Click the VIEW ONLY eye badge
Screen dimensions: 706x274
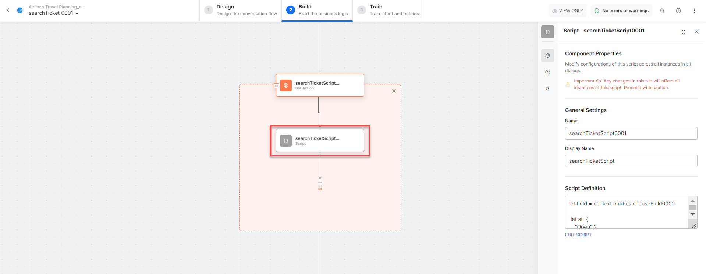pyautogui.click(x=568, y=11)
